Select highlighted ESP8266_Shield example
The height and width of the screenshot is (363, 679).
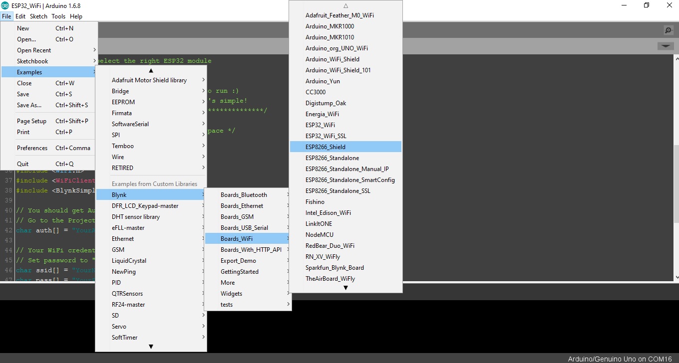(x=345, y=147)
